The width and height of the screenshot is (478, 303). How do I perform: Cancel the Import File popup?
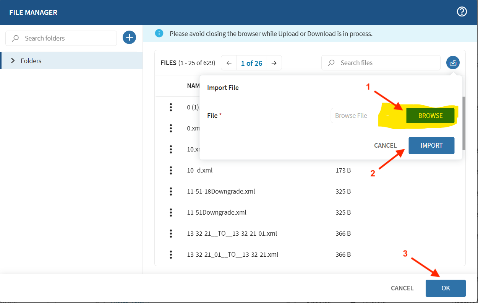click(x=385, y=145)
